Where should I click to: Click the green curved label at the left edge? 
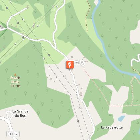click(2, 27)
